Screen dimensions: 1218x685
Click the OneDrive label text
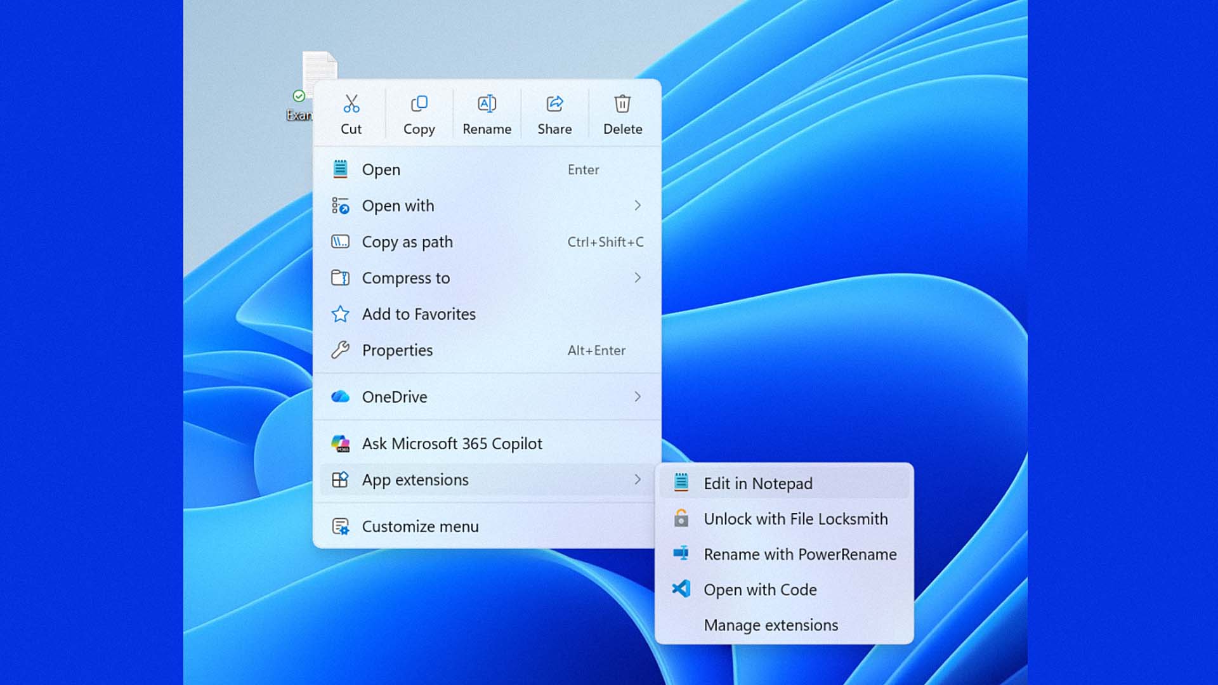point(395,396)
